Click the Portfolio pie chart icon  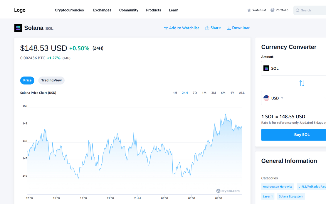pyautogui.click(x=272, y=10)
